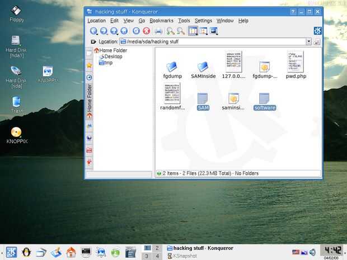Zoom out with the second magnifier icon

(x=181, y=31)
